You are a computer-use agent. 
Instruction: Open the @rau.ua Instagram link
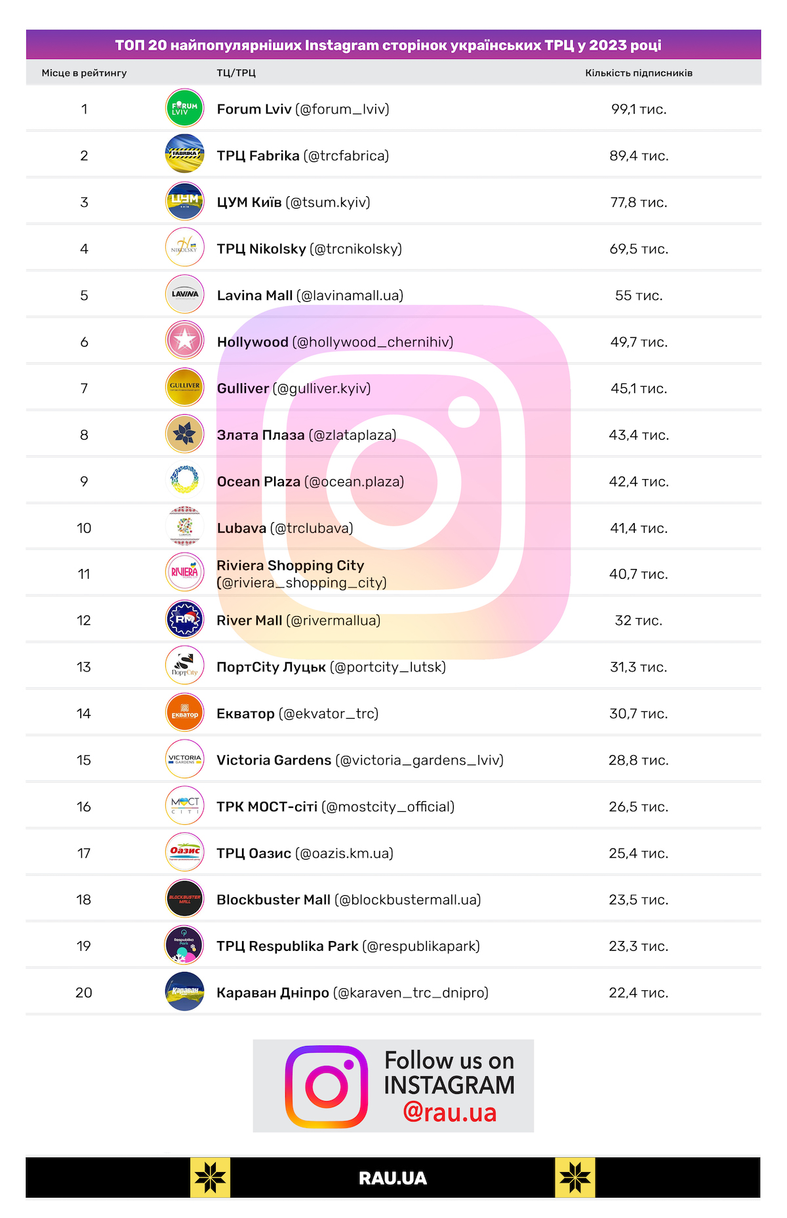coord(450,1113)
